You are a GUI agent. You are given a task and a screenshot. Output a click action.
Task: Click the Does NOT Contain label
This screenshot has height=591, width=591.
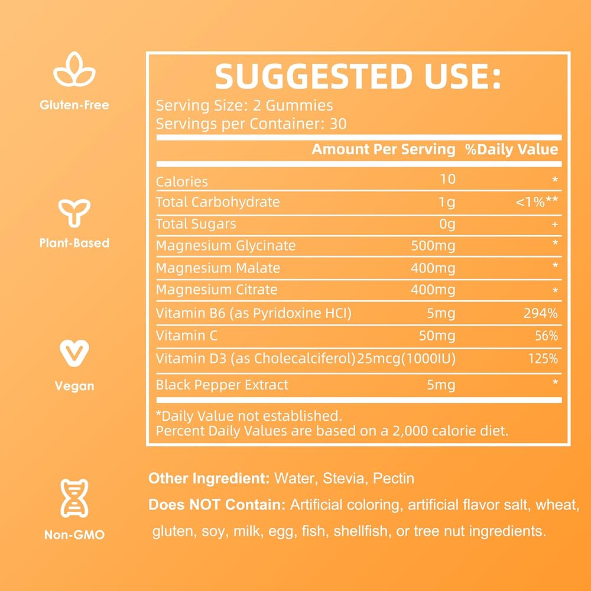coord(217,505)
